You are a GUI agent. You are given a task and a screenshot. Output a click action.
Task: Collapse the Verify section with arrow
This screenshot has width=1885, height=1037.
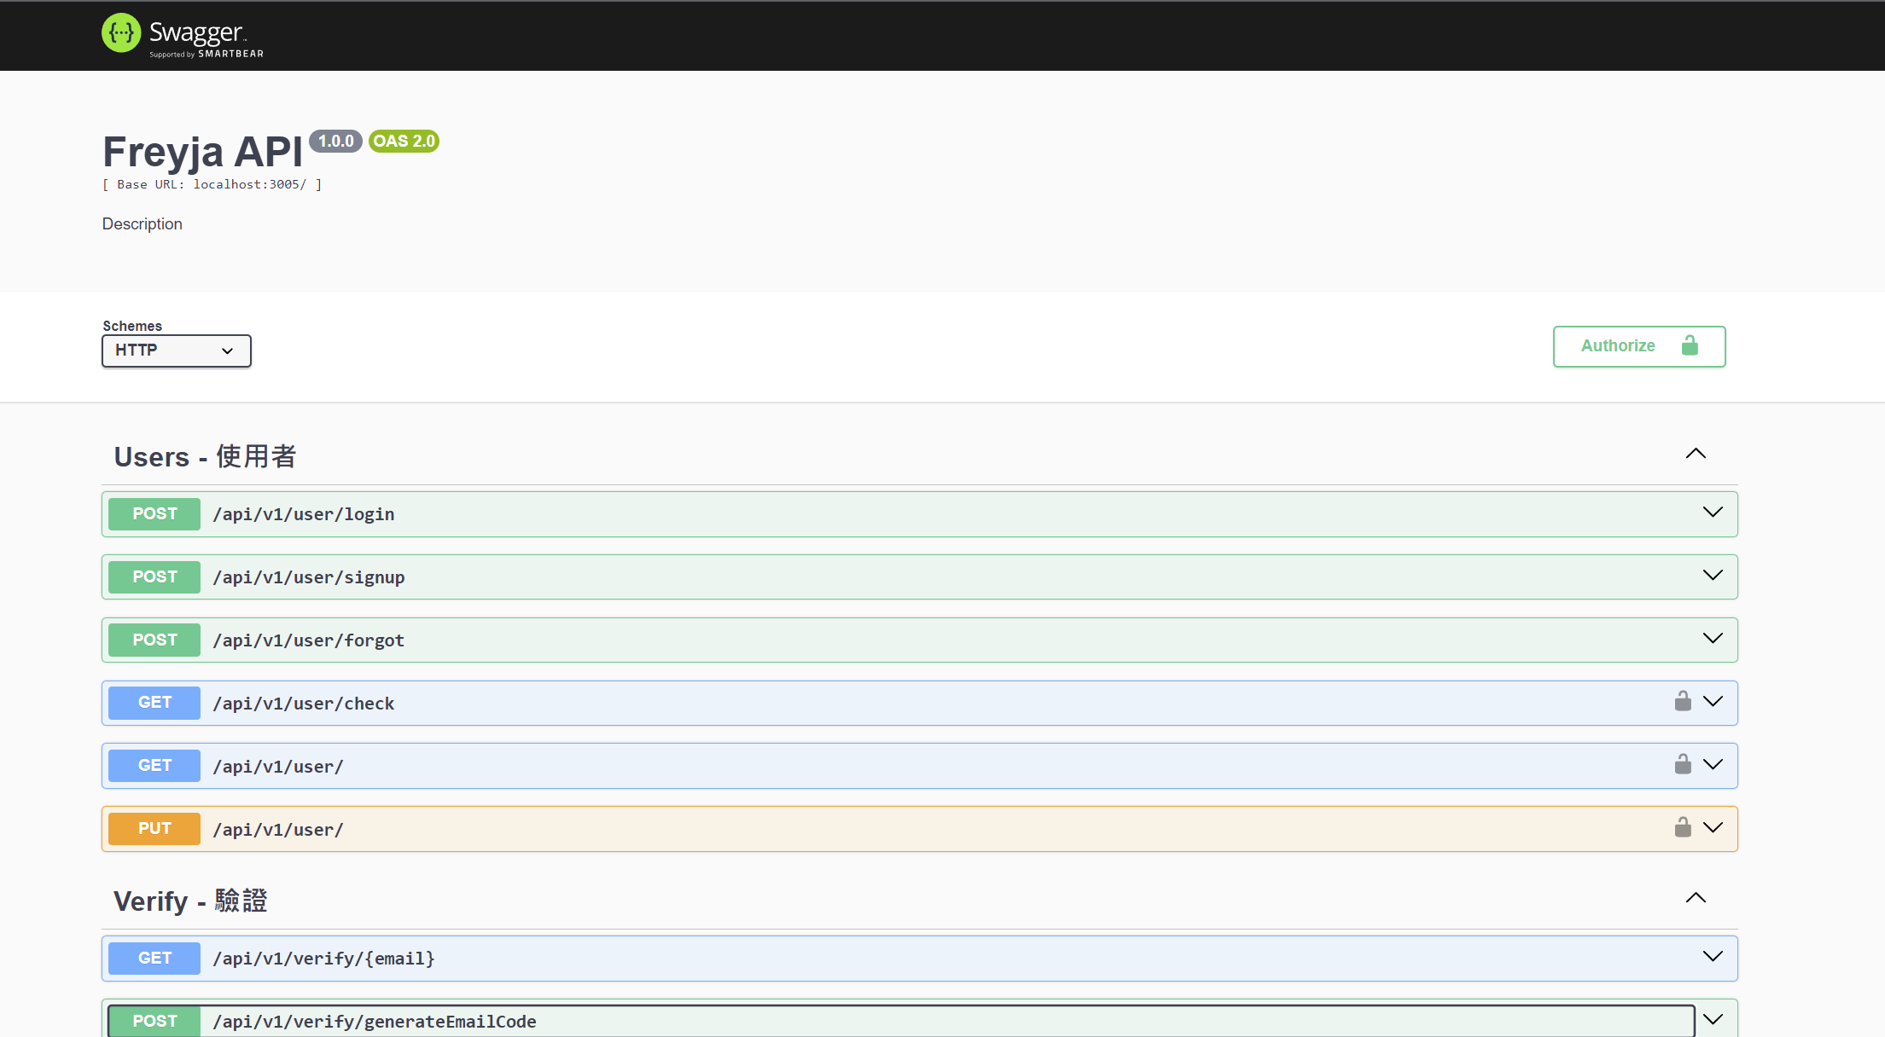pyautogui.click(x=1695, y=898)
